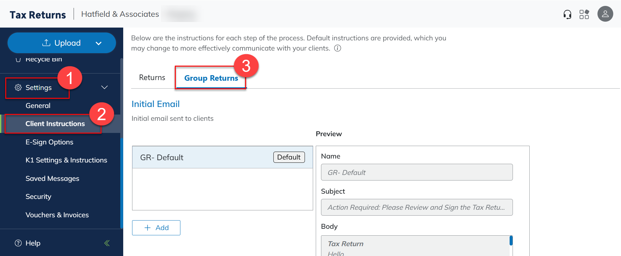
Task: Click the Help question mark icon
Action: click(x=18, y=243)
